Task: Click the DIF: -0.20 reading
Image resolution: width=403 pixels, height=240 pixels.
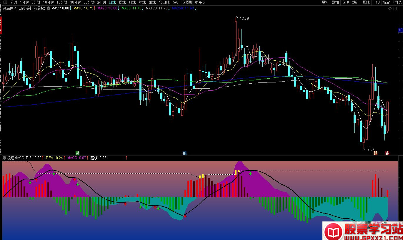Action: (34, 158)
